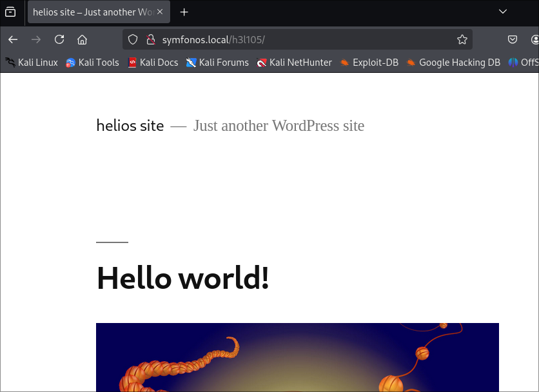Open the Kali NetHunter bookmark

point(294,63)
